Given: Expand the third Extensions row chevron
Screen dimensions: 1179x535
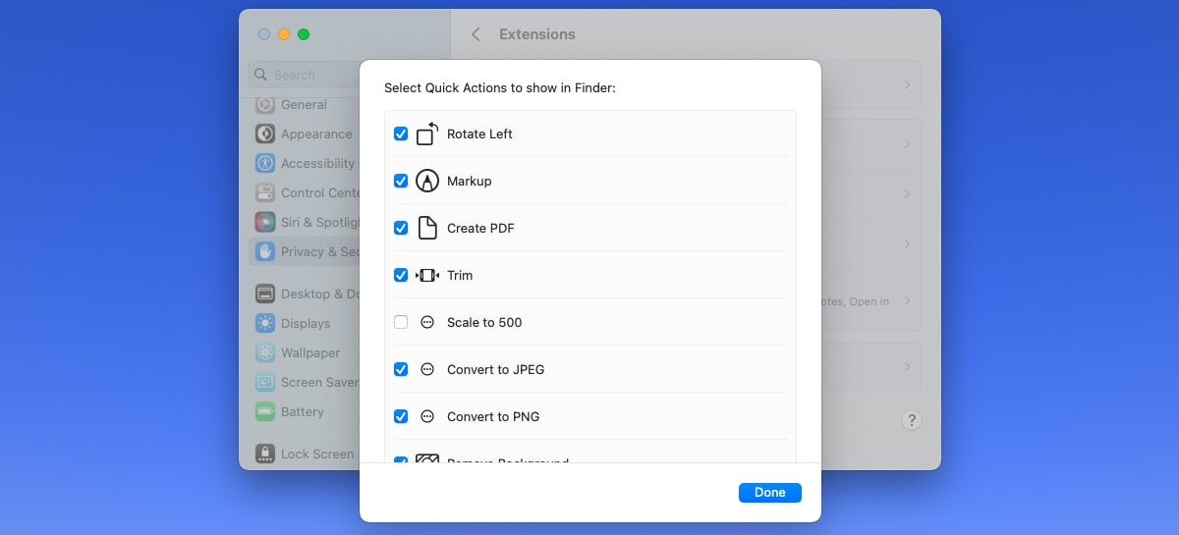Looking at the screenshot, I should (x=907, y=194).
